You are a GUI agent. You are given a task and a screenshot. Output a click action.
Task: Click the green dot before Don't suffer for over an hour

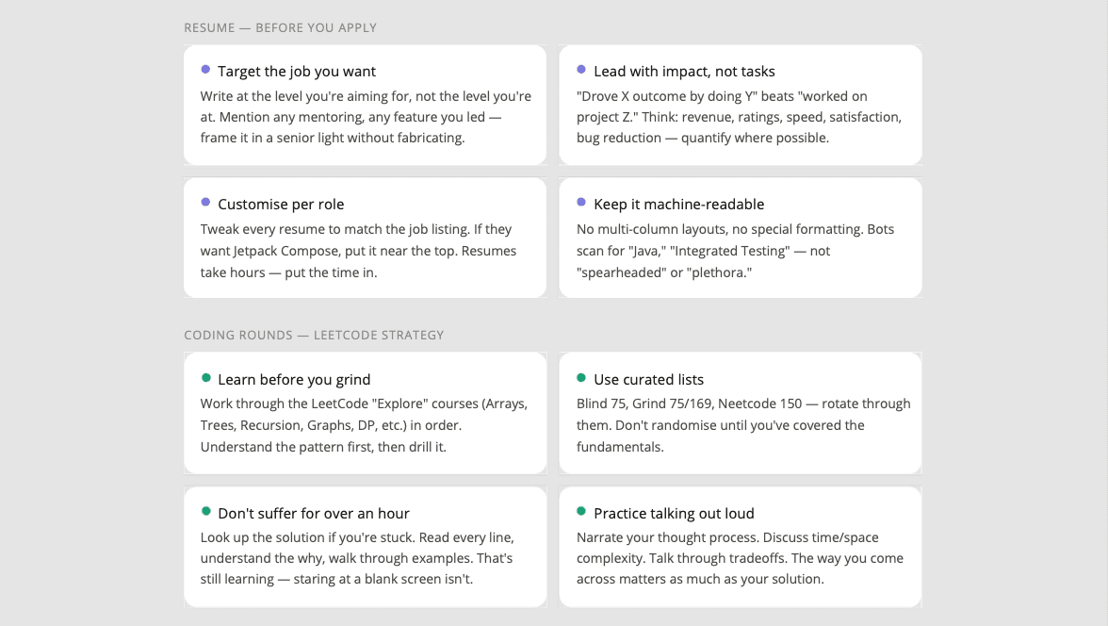coord(205,512)
